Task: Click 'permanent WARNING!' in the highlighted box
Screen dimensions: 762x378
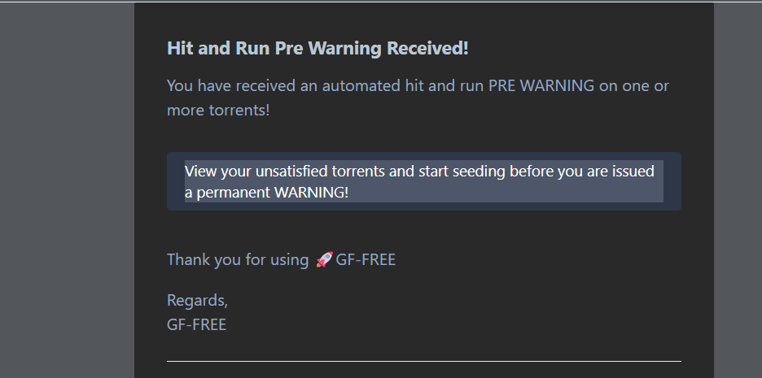Action: 272,193
